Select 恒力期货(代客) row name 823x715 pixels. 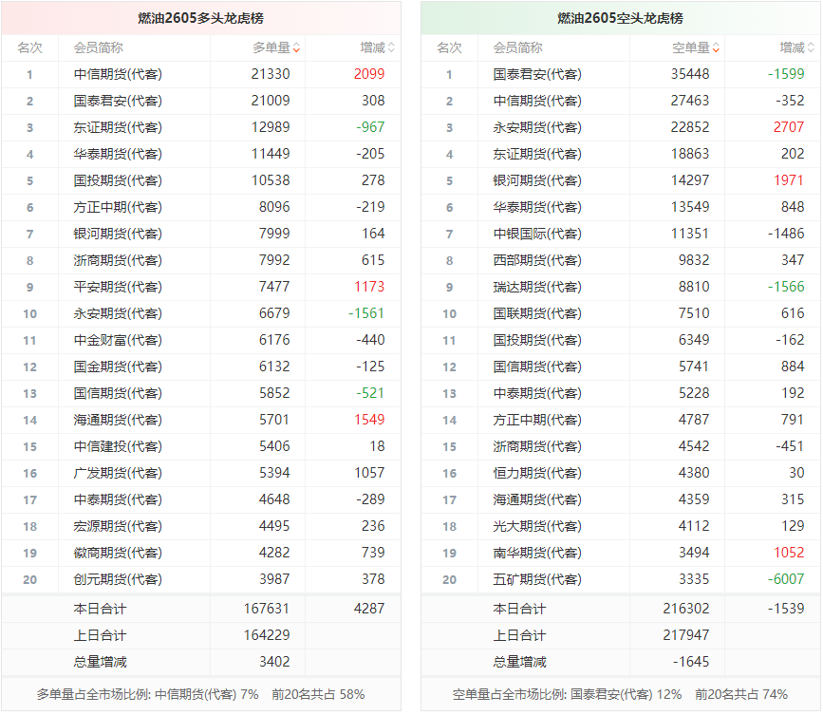pyautogui.click(x=537, y=473)
